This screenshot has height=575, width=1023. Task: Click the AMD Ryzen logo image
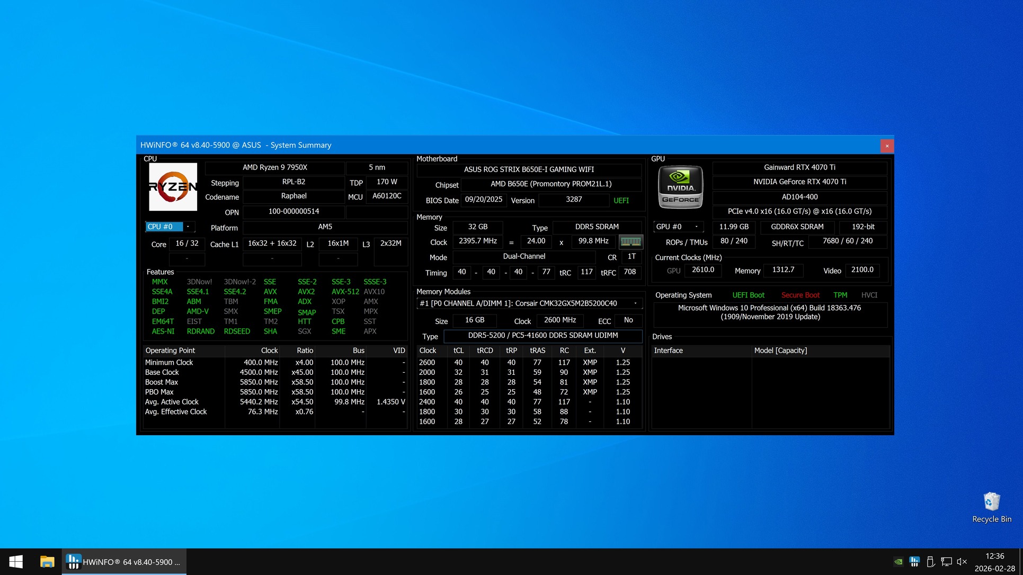[173, 187]
